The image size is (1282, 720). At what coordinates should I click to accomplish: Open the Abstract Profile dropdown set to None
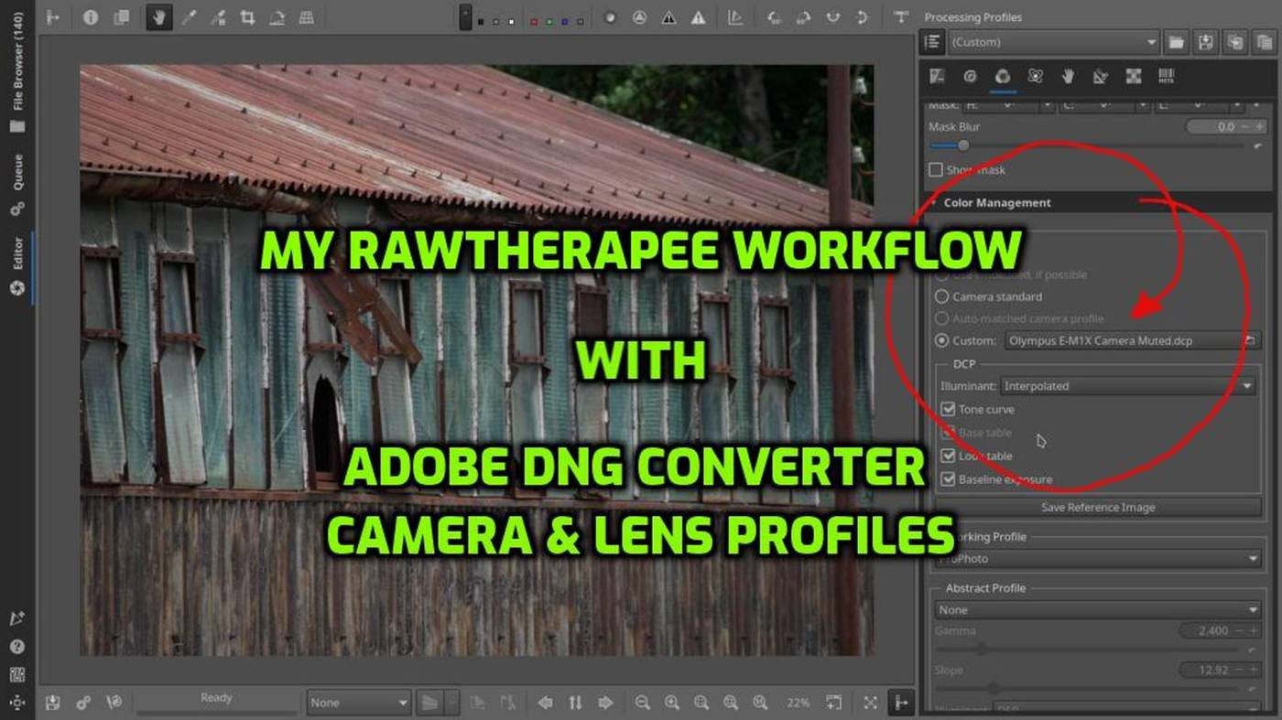point(1098,610)
